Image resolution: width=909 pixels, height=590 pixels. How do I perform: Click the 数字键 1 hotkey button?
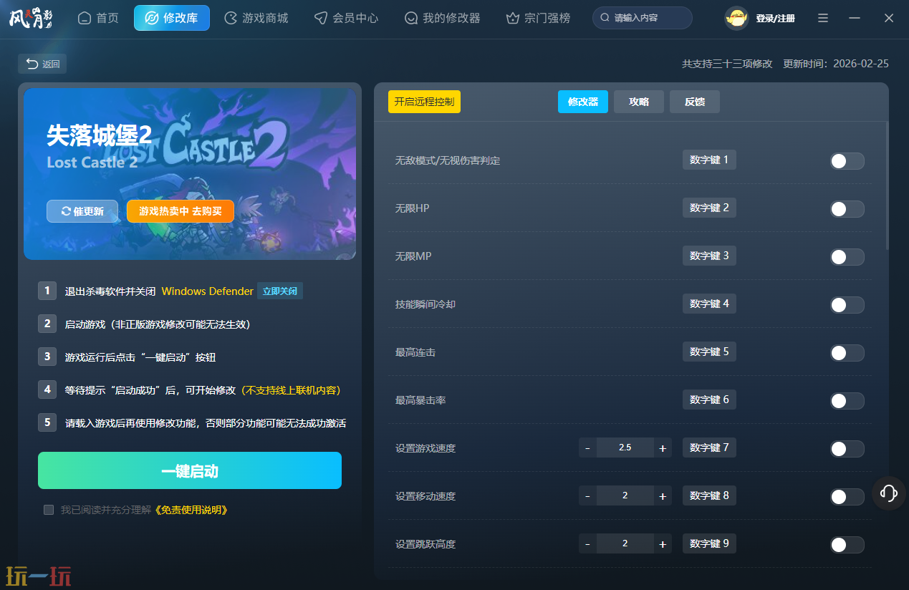click(709, 160)
